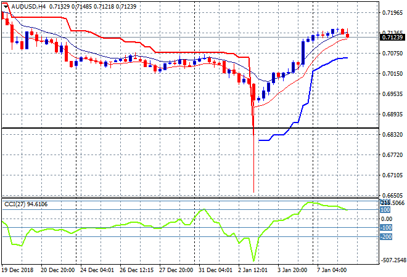The image size is (407, 277).
Task: Click the current price tag 0.71239
Action: pyautogui.click(x=392, y=38)
